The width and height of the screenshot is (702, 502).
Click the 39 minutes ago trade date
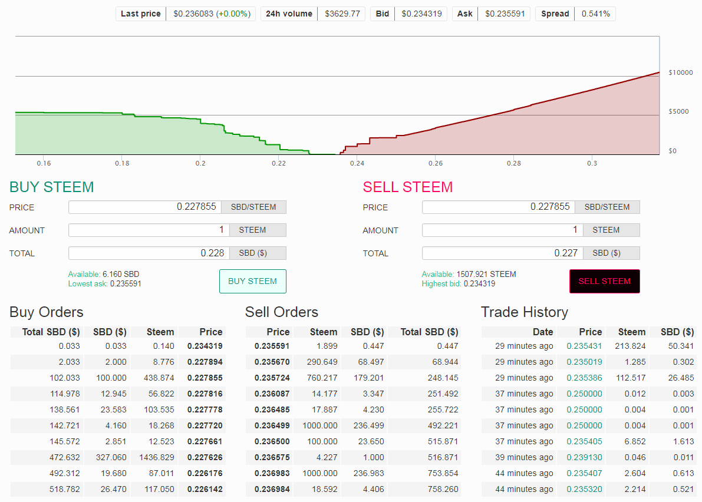click(524, 458)
